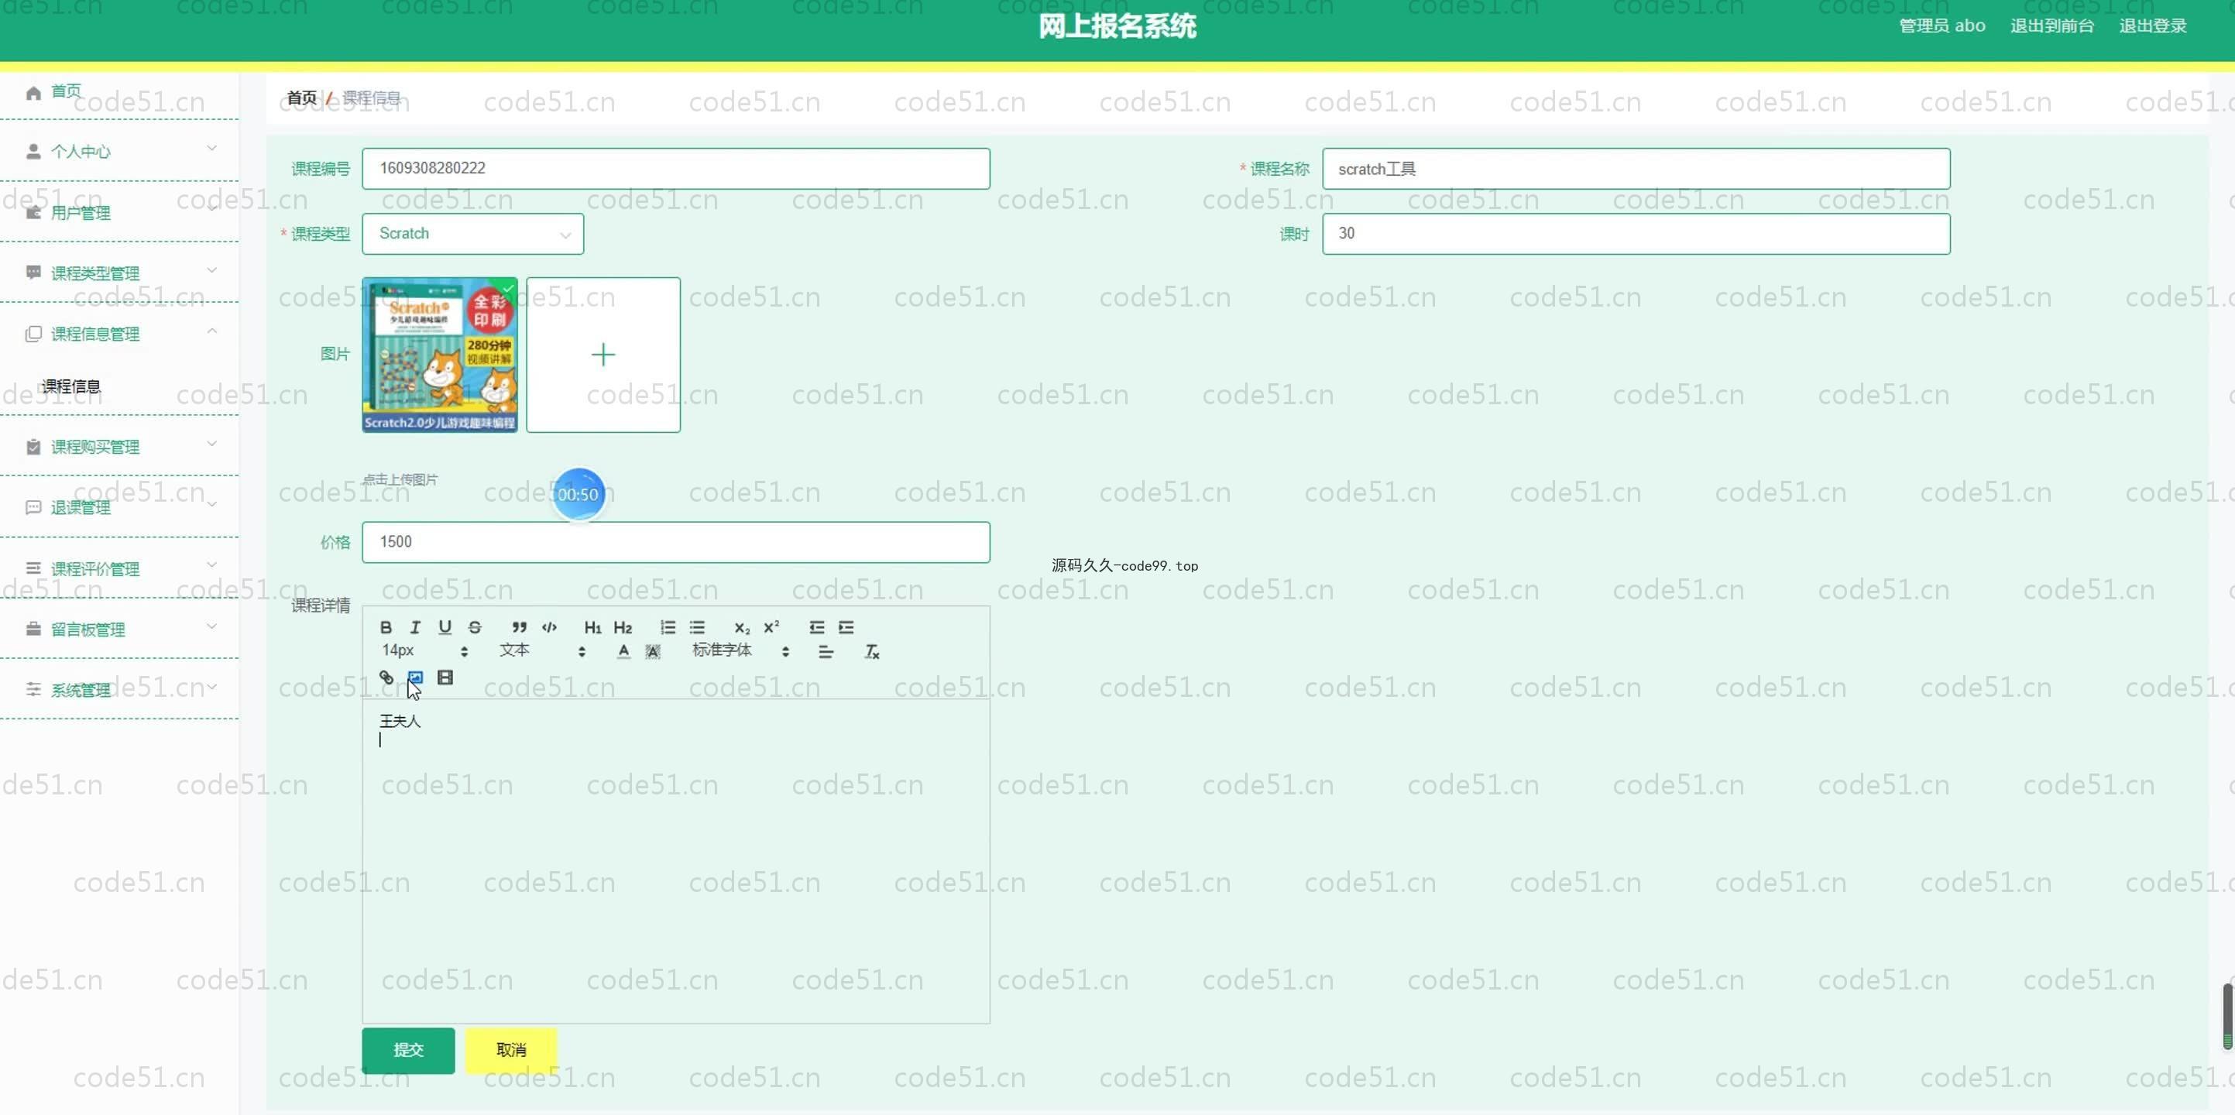Open the text color picker

(623, 652)
